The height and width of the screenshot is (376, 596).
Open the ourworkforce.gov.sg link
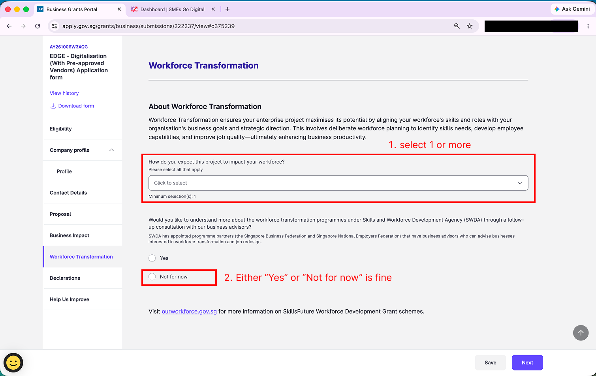tap(189, 311)
